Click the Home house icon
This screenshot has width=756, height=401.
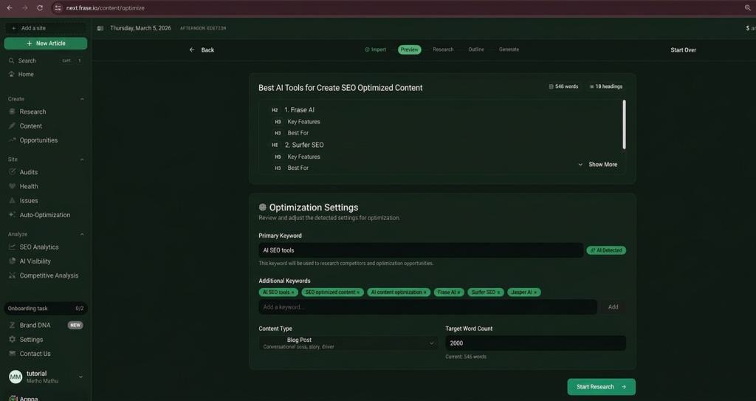coord(12,74)
